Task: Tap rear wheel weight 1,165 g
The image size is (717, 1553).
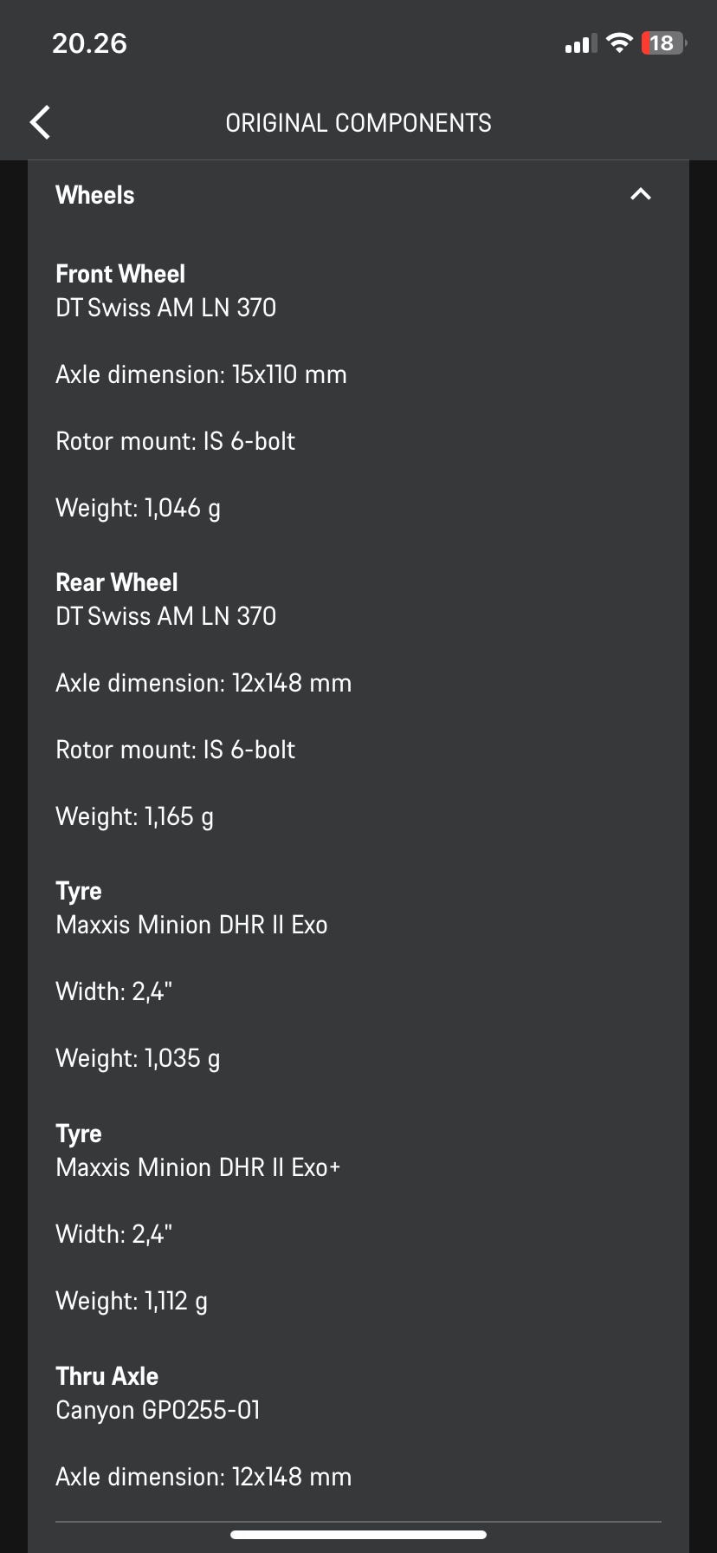Action: [x=134, y=816]
